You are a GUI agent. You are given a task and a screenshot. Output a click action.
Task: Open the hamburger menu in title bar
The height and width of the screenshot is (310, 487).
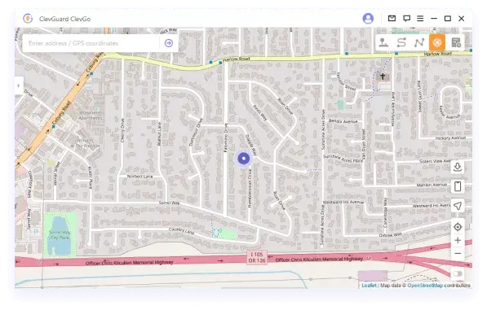[420, 19]
